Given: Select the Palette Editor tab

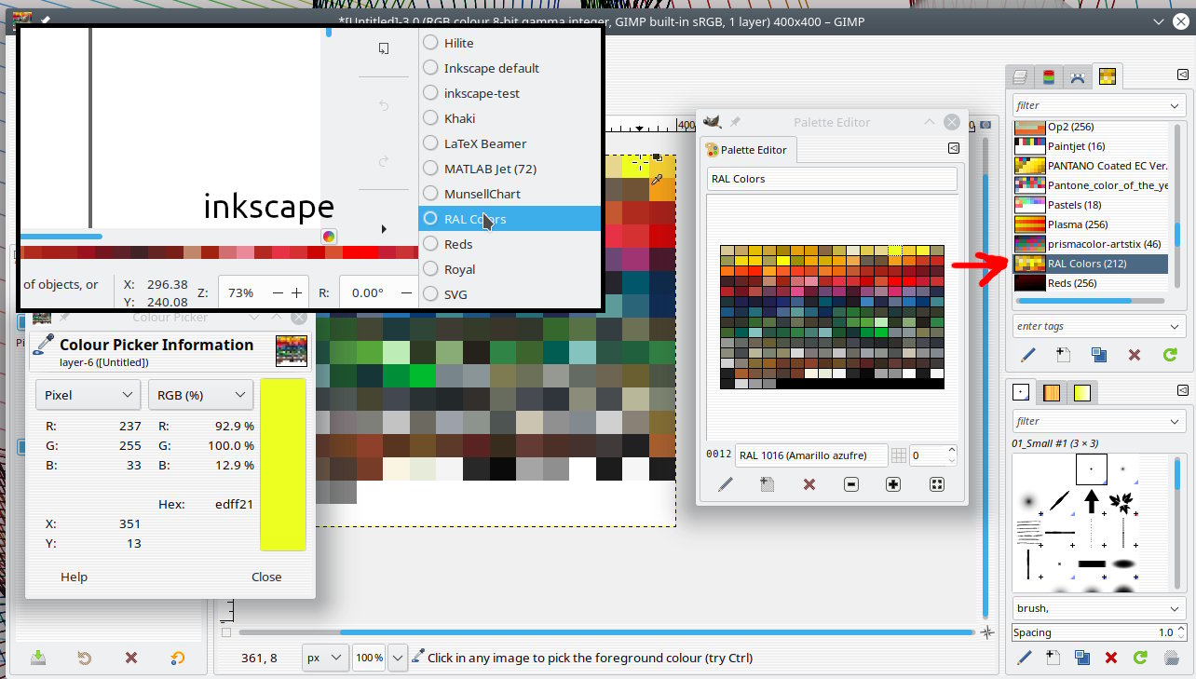Looking at the screenshot, I should (x=746, y=150).
